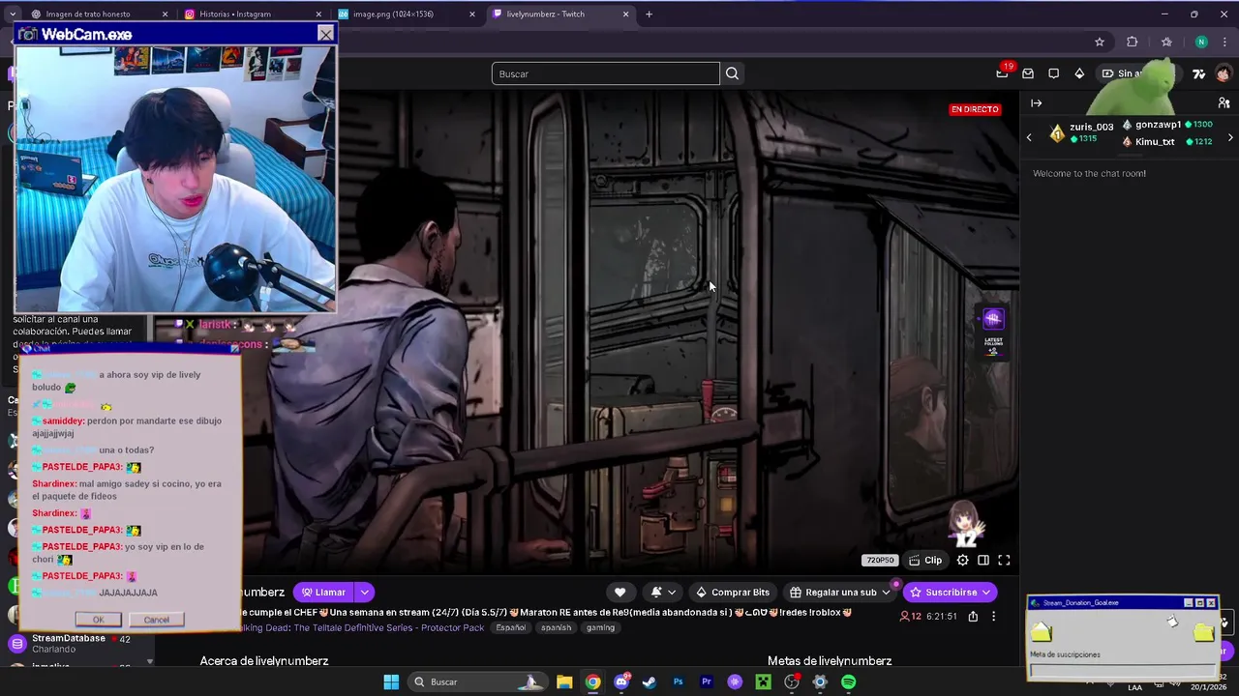
Task: Click the Twitch search magnifier button
Action: point(732,73)
